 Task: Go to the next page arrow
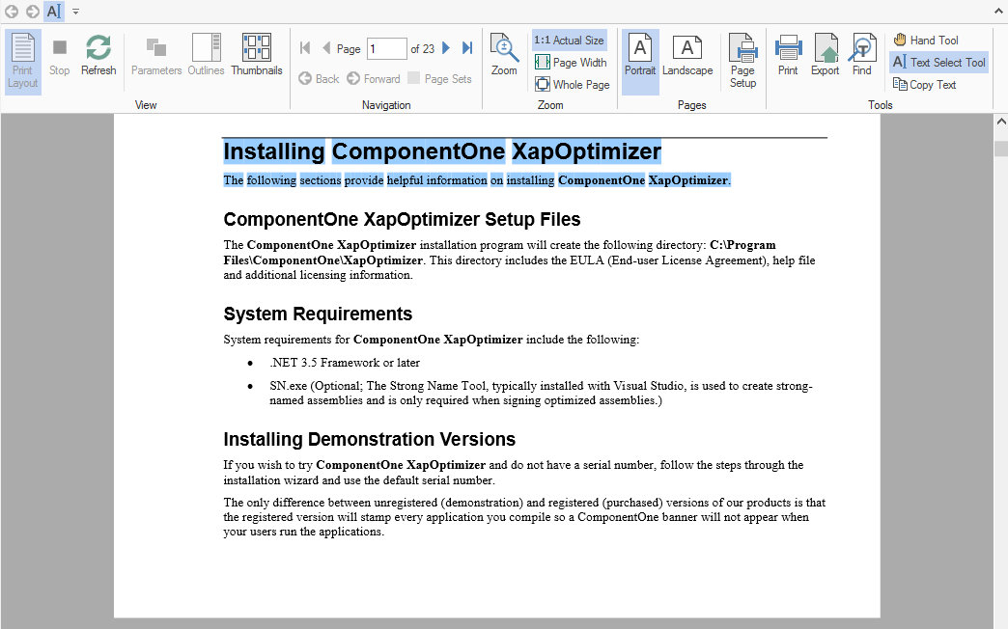pos(446,48)
